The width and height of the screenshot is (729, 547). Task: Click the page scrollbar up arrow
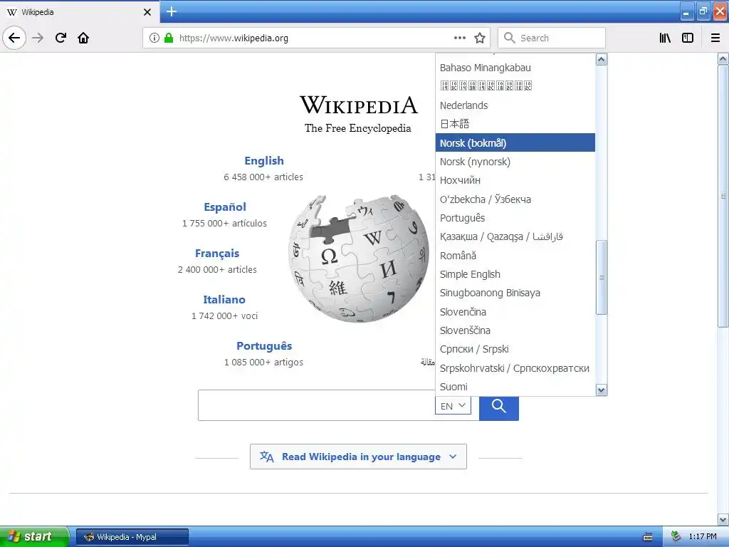point(723,59)
